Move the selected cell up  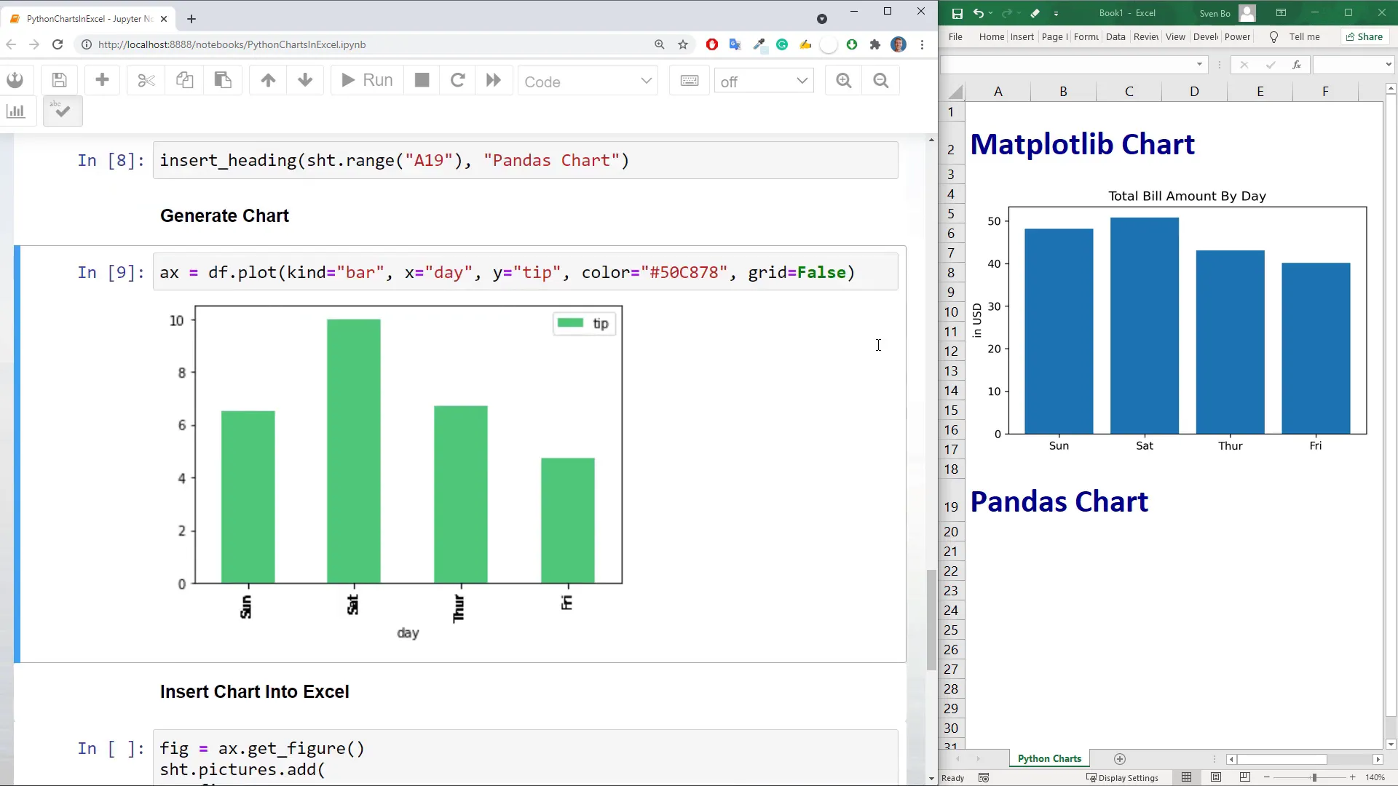click(x=268, y=81)
